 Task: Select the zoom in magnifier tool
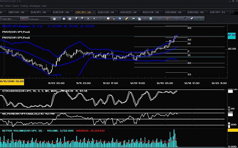tap(77, 19)
